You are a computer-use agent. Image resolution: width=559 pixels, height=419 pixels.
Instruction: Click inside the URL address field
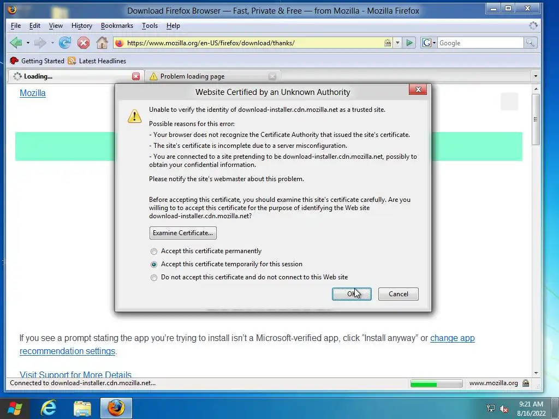pos(253,43)
